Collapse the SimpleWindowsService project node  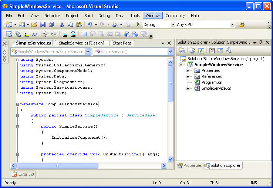pos(181,65)
